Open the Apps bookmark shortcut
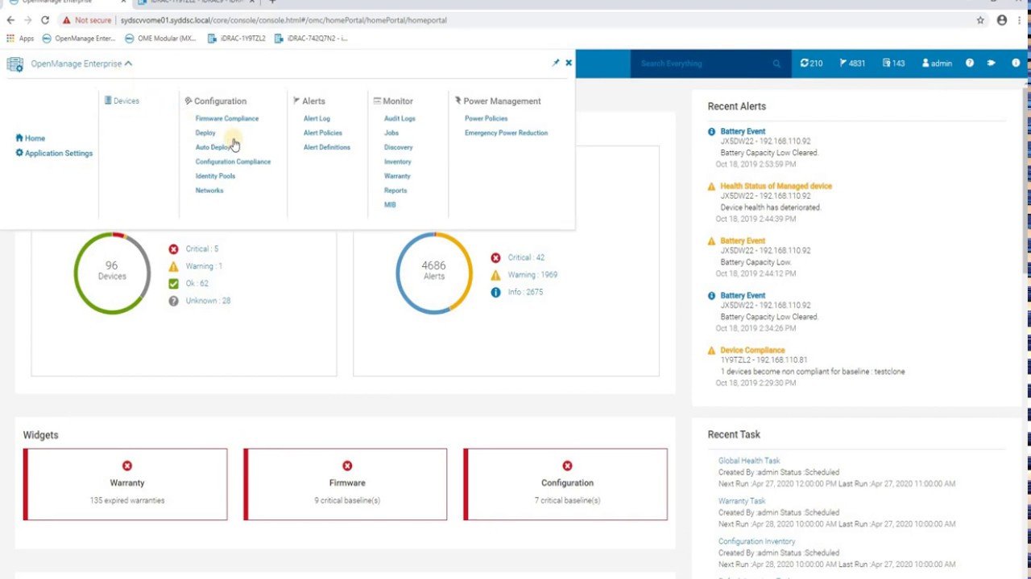This screenshot has height=579, width=1031. coord(21,38)
